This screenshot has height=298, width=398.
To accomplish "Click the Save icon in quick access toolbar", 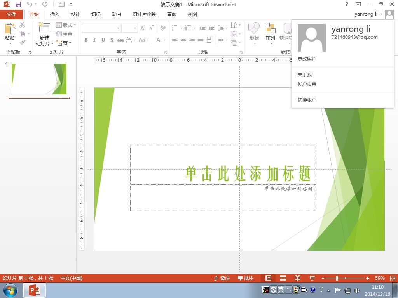I will [x=18, y=4].
